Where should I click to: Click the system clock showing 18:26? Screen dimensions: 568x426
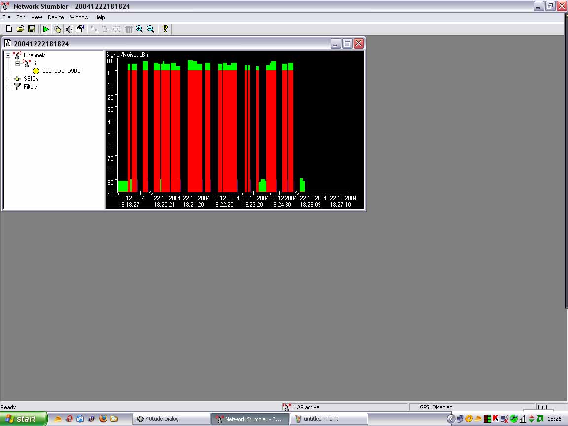point(554,419)
